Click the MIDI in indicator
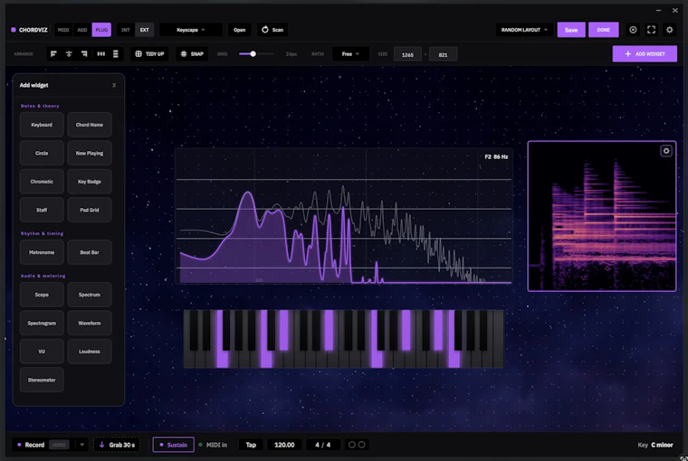 tap(213, 445)
